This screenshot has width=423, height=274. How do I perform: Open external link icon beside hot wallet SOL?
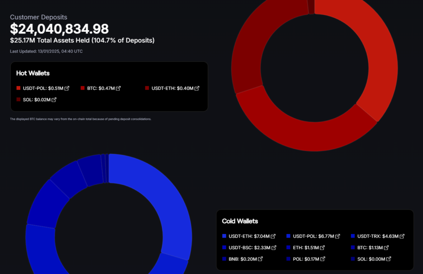pos(54,100)
